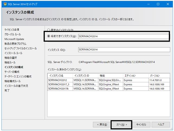Select the Microsoft Update step in sidebar
The image size is (174, 131).
[14, 39]
